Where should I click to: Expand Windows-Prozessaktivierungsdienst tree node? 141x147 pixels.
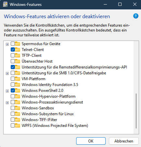coord(7,103)
